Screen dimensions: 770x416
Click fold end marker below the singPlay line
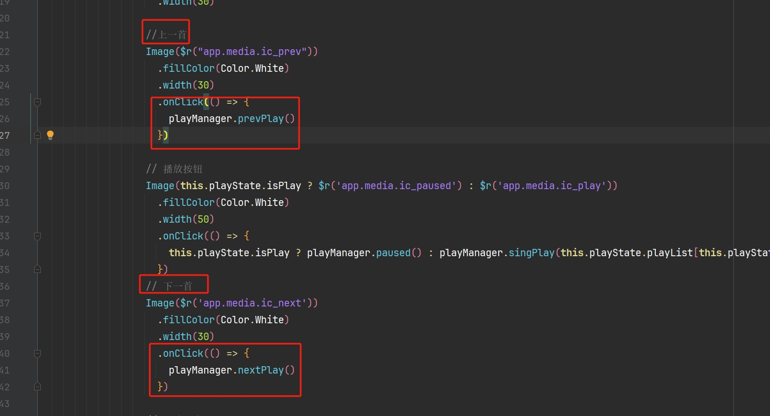37,269
